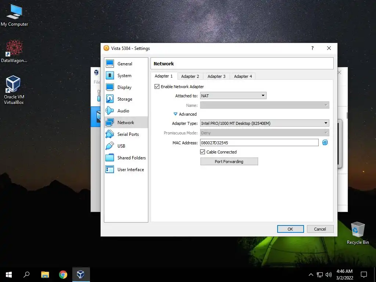This screenshot has height=282, width=376.
Task: Open the Shared Folders icon
Action: pyautogui.click(x=110, y=158)
